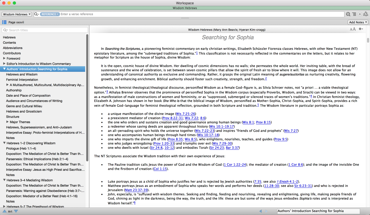Click the recycle arrows icon

tap(366, 14)
